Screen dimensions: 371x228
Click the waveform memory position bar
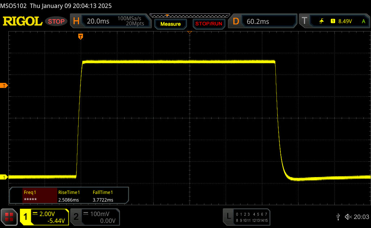tap(189, 16)
